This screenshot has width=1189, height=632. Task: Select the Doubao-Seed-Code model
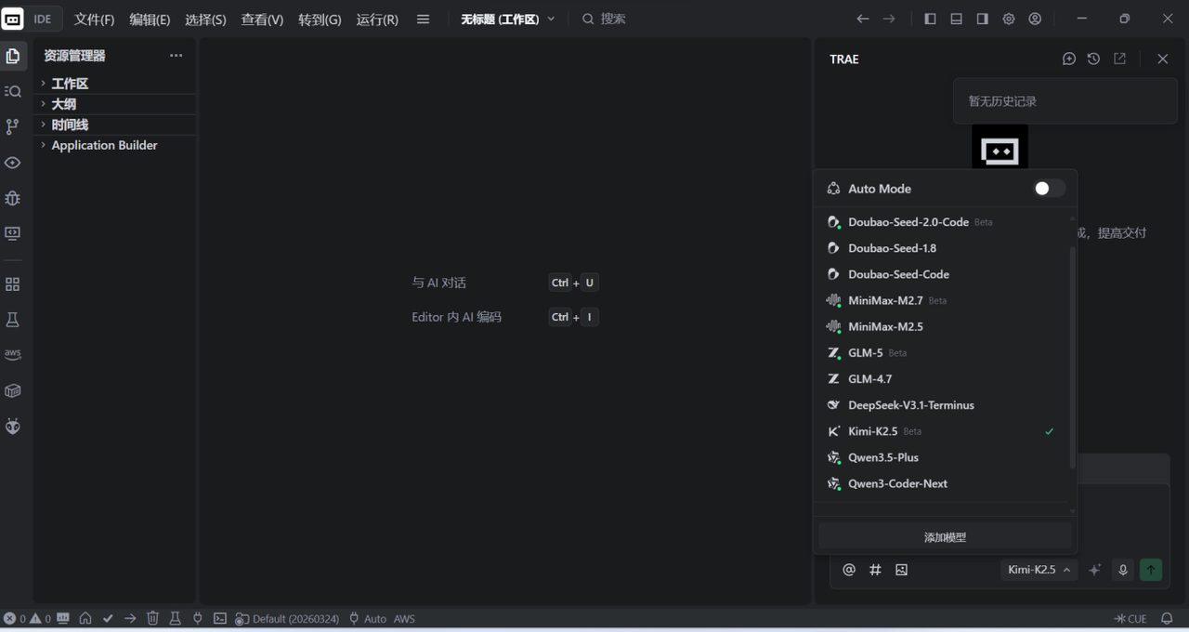tap(943, 274)
